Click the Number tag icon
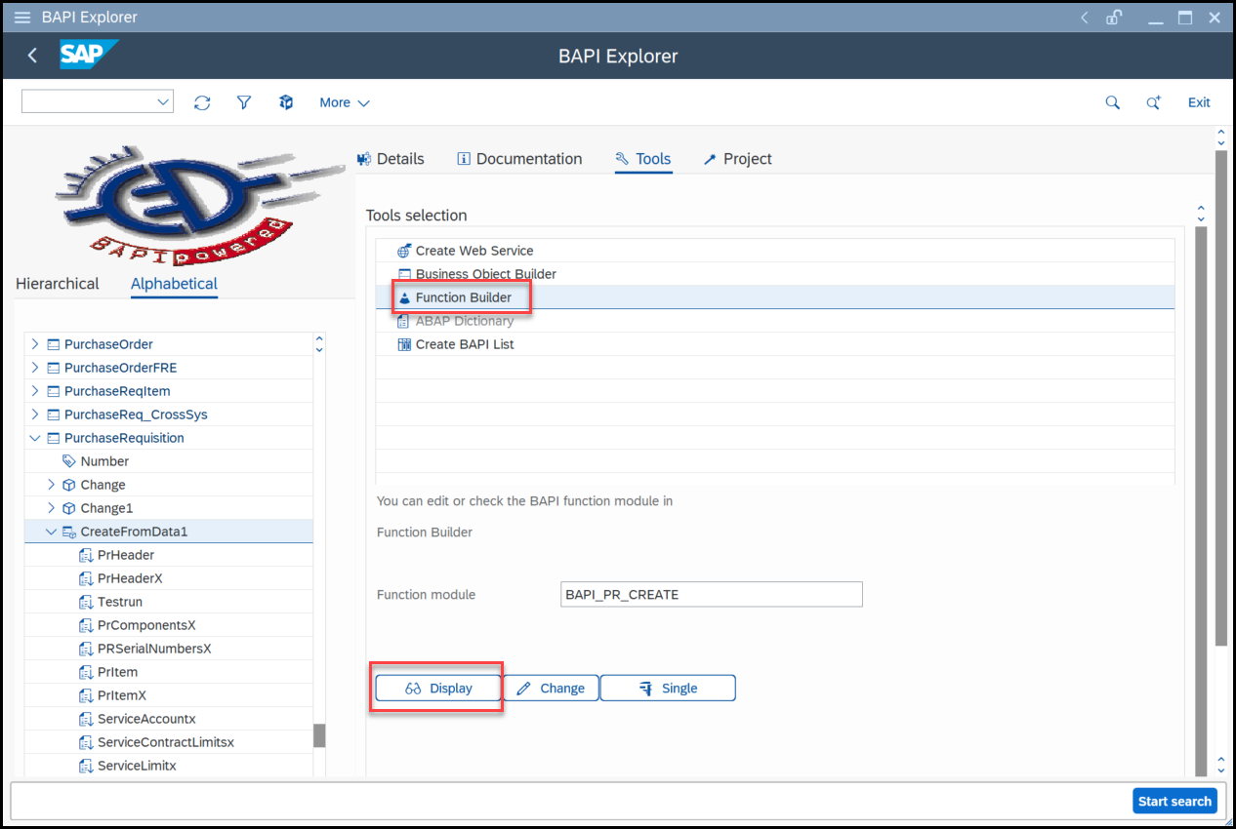Viewport: 1236px width, 829px height. click(68, 461)
